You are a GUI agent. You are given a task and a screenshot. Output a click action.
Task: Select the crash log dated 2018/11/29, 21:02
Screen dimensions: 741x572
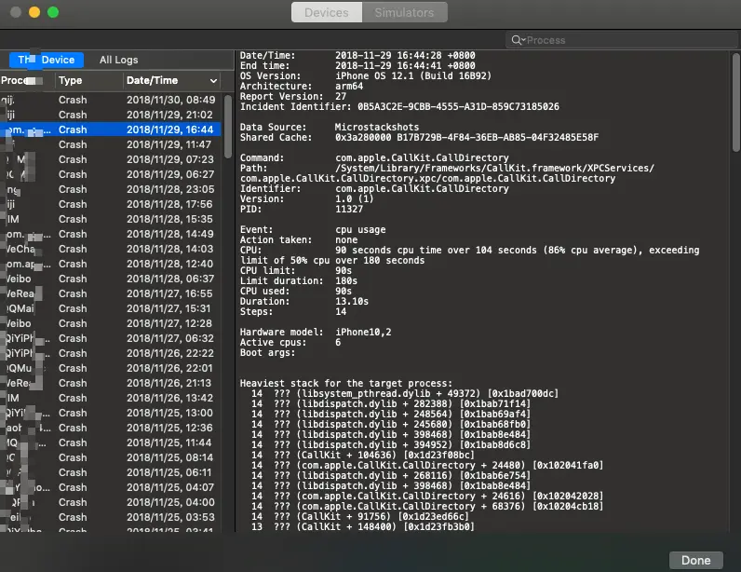coord(111,115)
